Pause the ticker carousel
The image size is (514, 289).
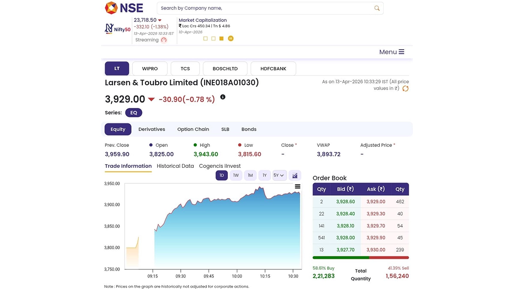click(x=230, y=39)
